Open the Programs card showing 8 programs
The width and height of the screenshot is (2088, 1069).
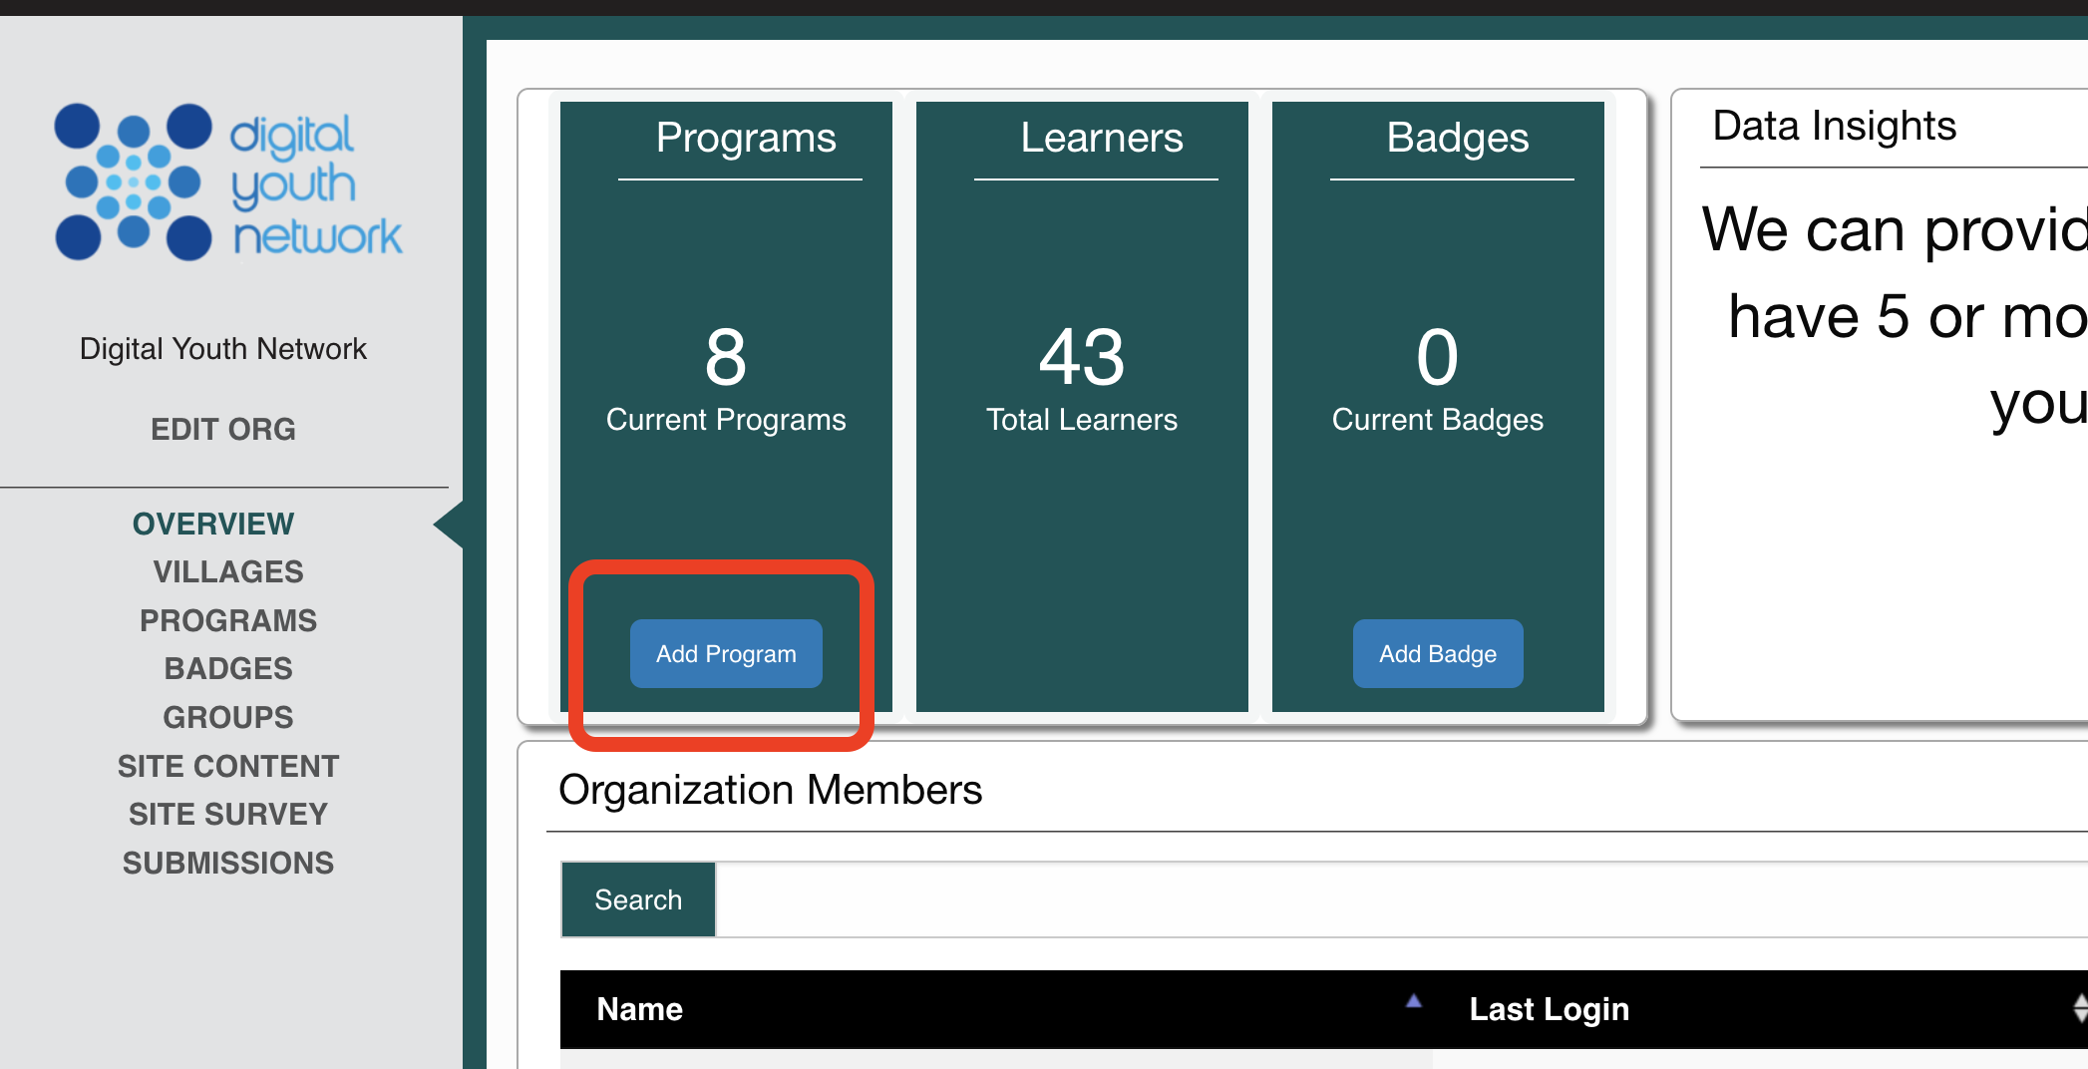coord(726,407)
